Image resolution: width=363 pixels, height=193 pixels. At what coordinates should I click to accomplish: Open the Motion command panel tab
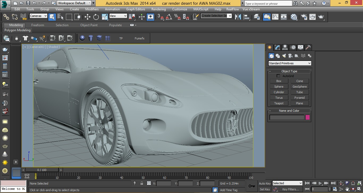(293, 47)
